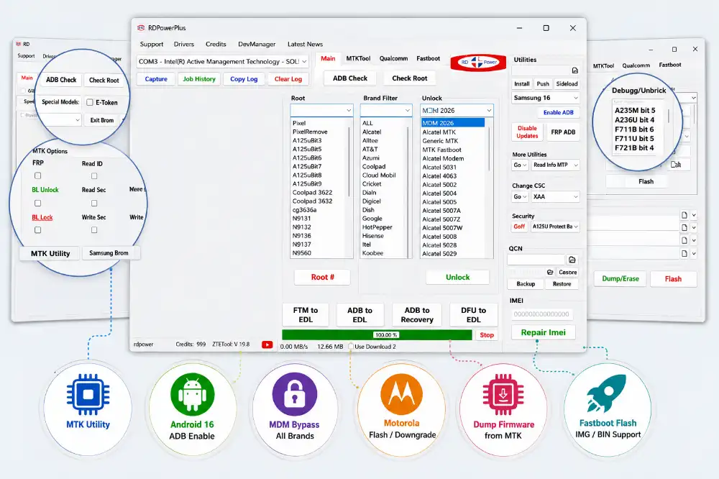This screenshot has height=479, width=719.
Task: Select Google in Brand Filter list
Action: coord(372,219)
